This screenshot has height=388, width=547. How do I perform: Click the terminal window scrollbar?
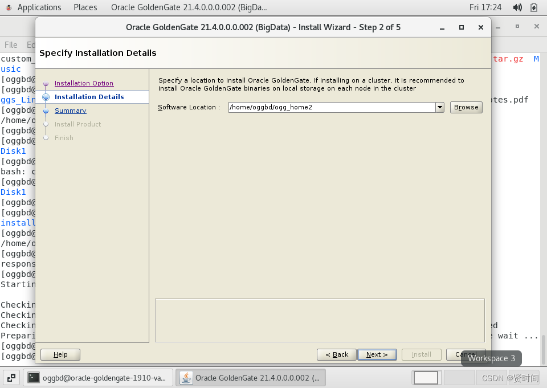click(x=544, y=349)
